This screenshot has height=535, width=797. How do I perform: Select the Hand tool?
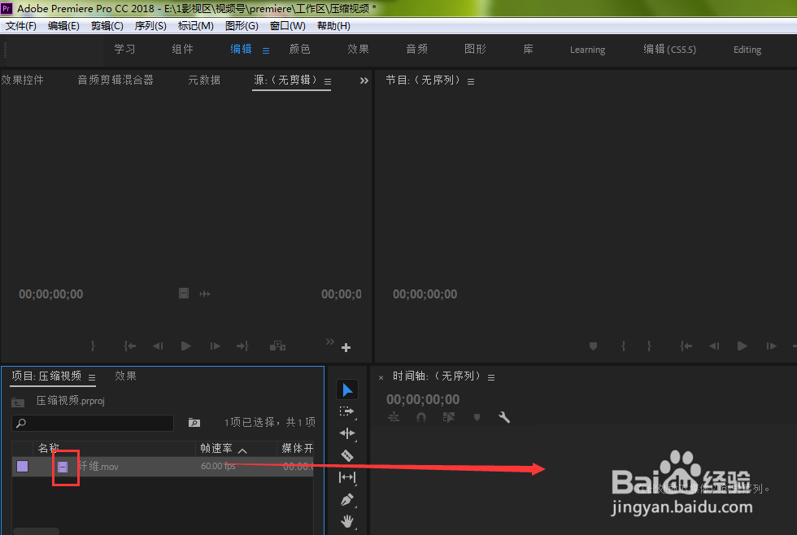tap(347, 521)
